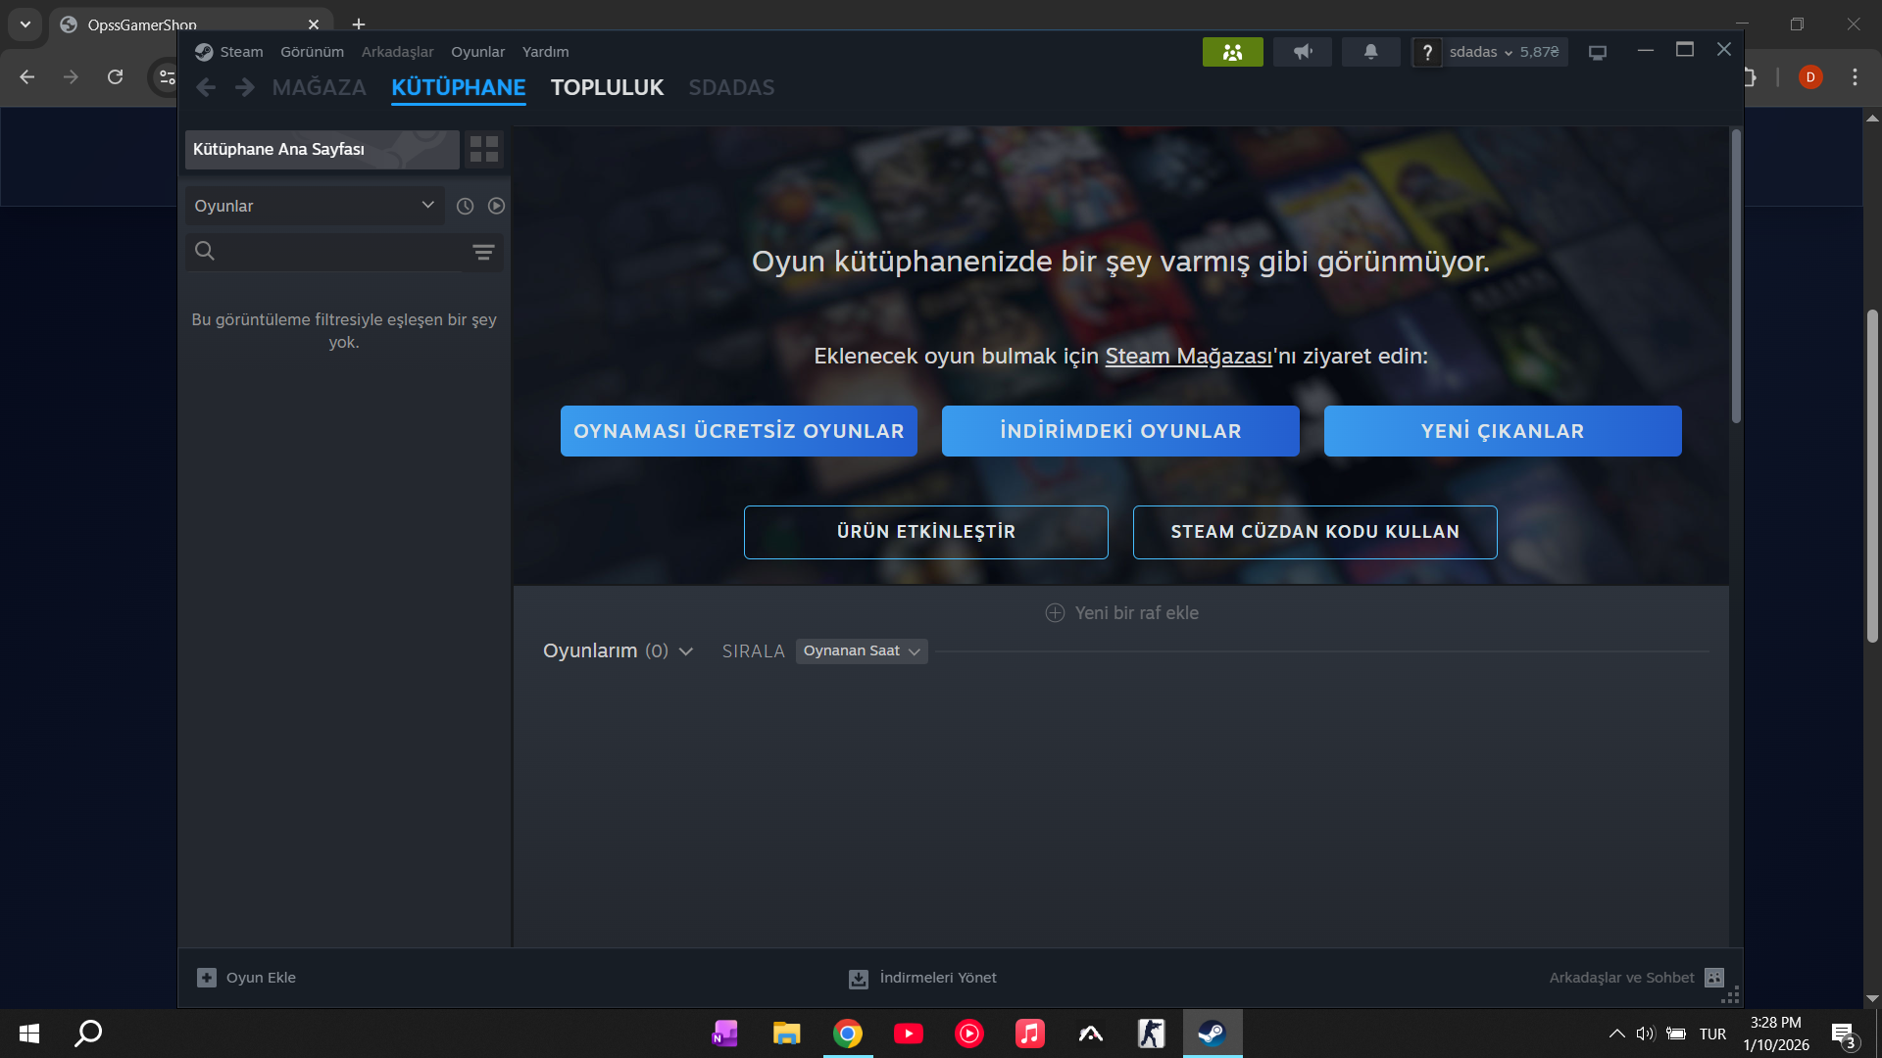
Task: Add a new shelf with Yeni bir raf ekle
Action: pyautogui.click(x=1121, y=613)
